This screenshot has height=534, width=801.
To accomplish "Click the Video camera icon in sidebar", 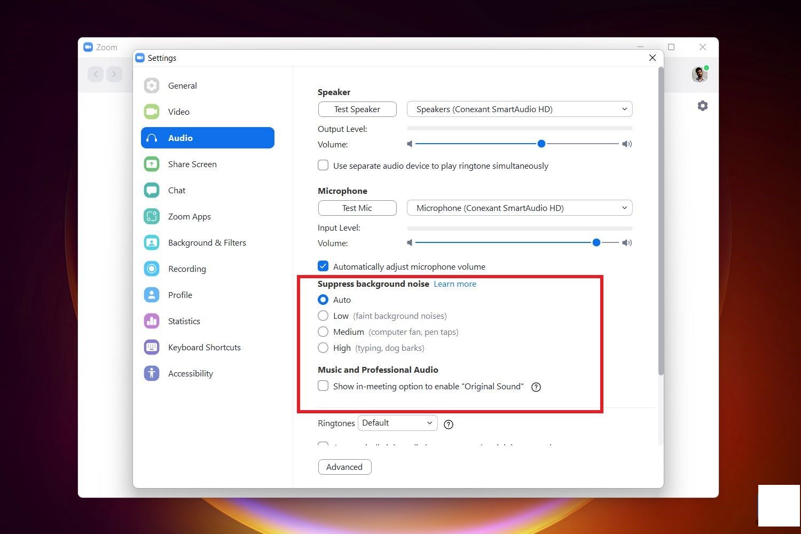I will [152, 112].
